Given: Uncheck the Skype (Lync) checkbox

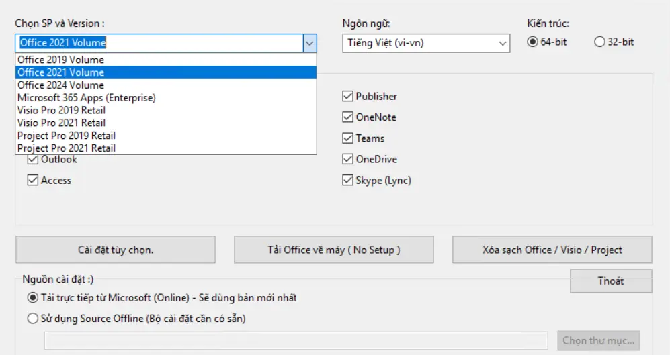Looking at the screenshot, I should click(347, 181).
